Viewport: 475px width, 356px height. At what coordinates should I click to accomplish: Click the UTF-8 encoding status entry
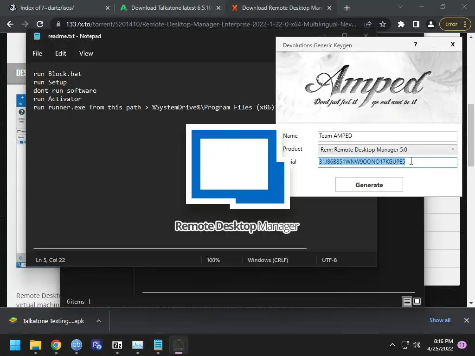[329, 260]
